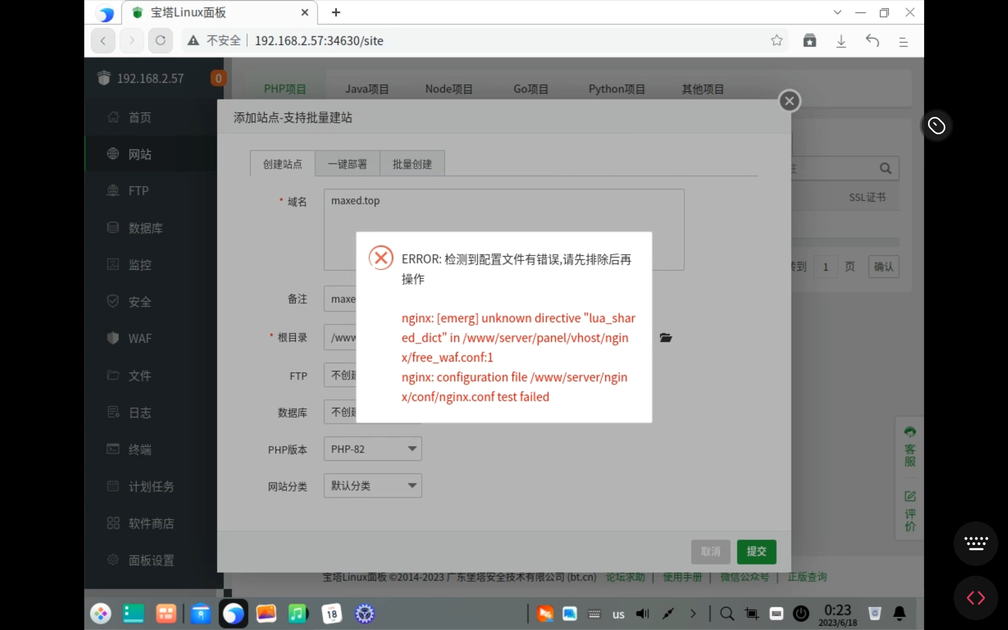Open a new browser tab
Viewport: 1008px width, 630px height.
[x=336, y=13]
